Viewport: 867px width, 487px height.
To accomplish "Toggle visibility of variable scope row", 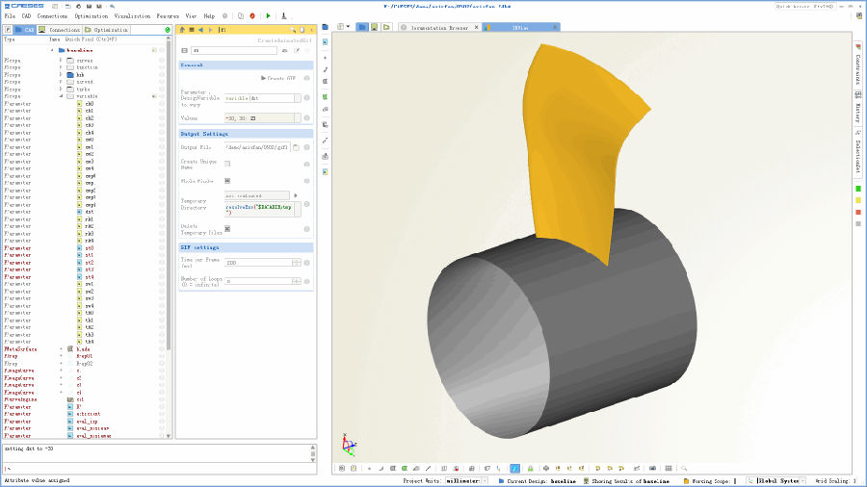I will [162, 96].
